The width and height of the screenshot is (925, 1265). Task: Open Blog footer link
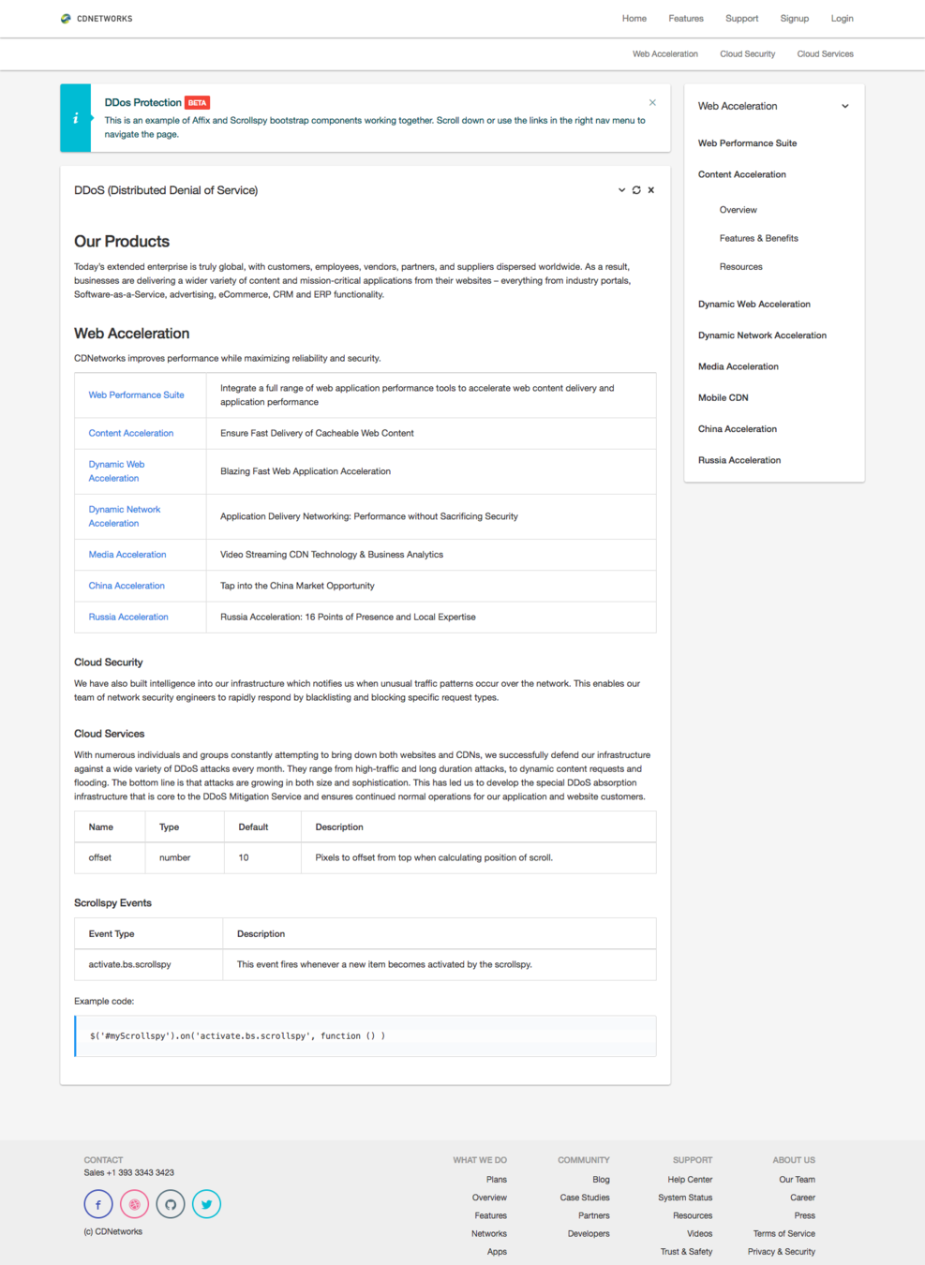point(602,1180)
